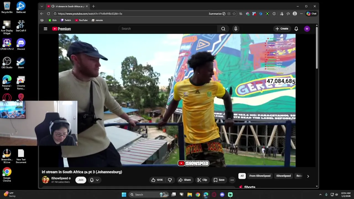This screenshot has height=199, width=354.
Task: Open Edge extensions puzzle icon
Action: 274,14
